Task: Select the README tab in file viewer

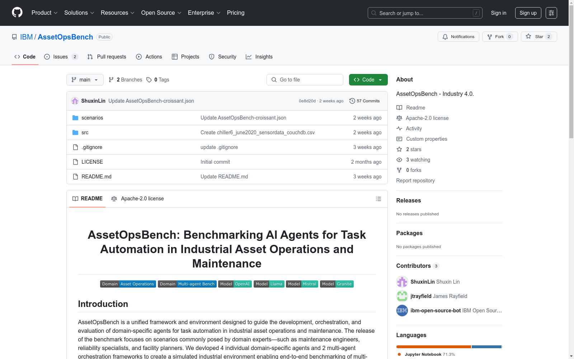Action: [88, 199]
